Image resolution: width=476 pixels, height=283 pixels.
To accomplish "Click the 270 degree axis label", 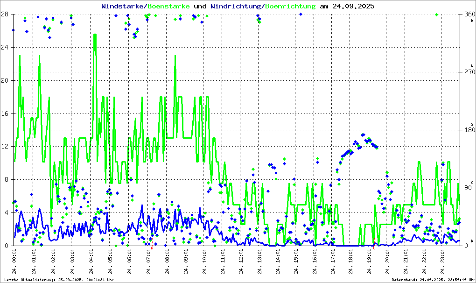I will tap(470, 72).
